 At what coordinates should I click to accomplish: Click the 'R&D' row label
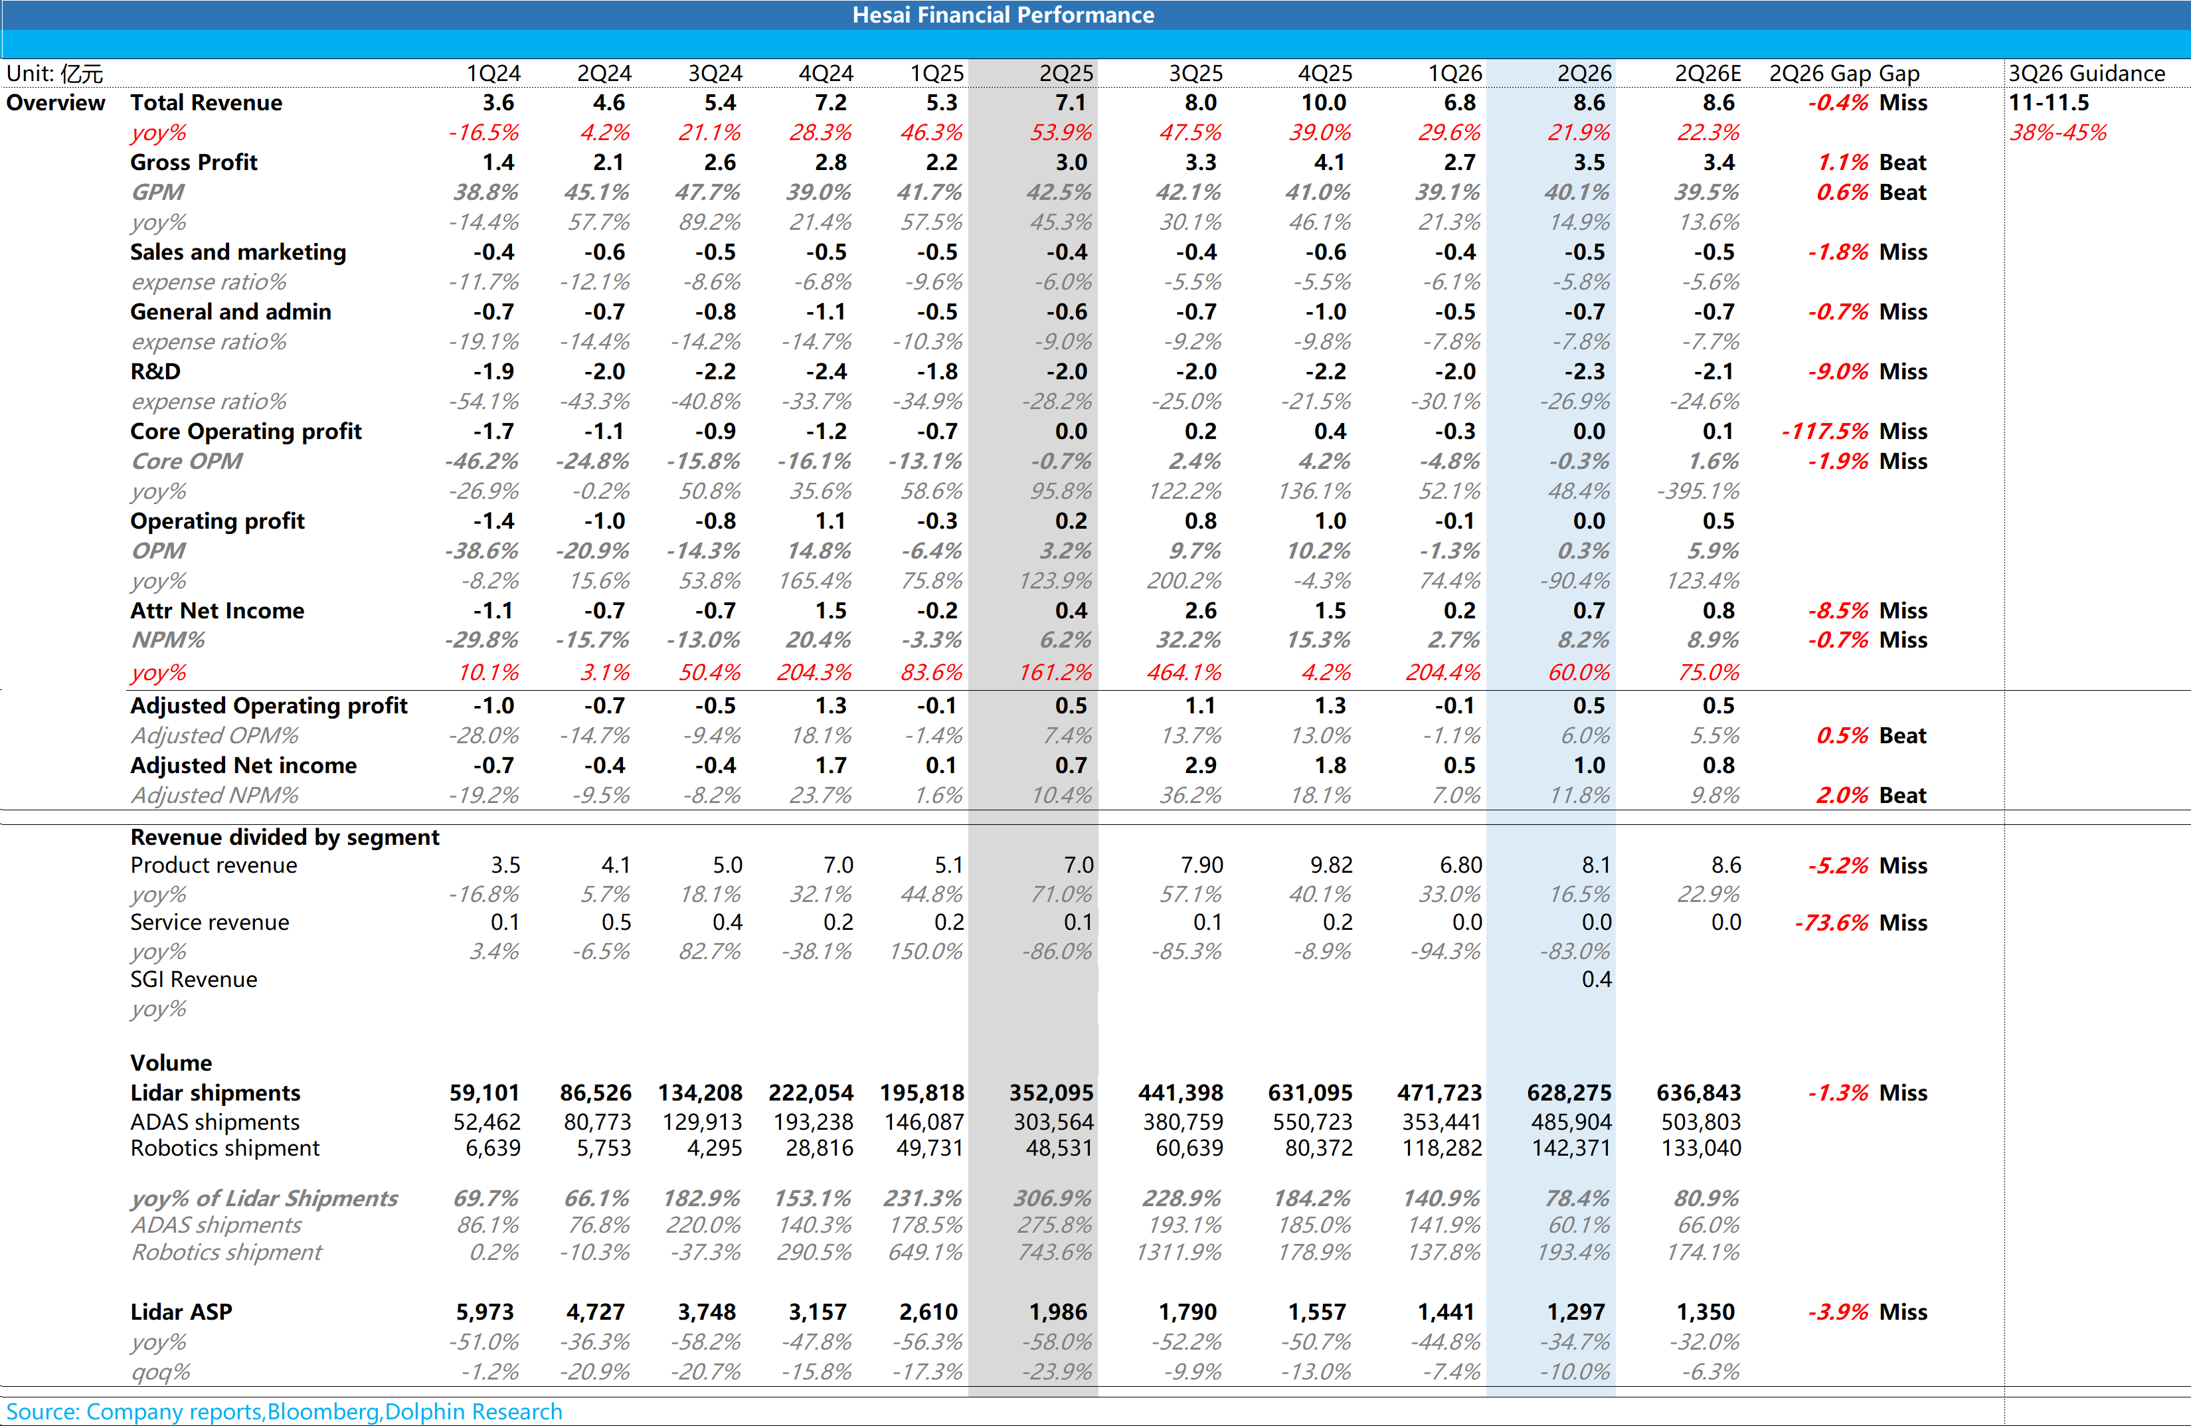click(x=155, y=372)
